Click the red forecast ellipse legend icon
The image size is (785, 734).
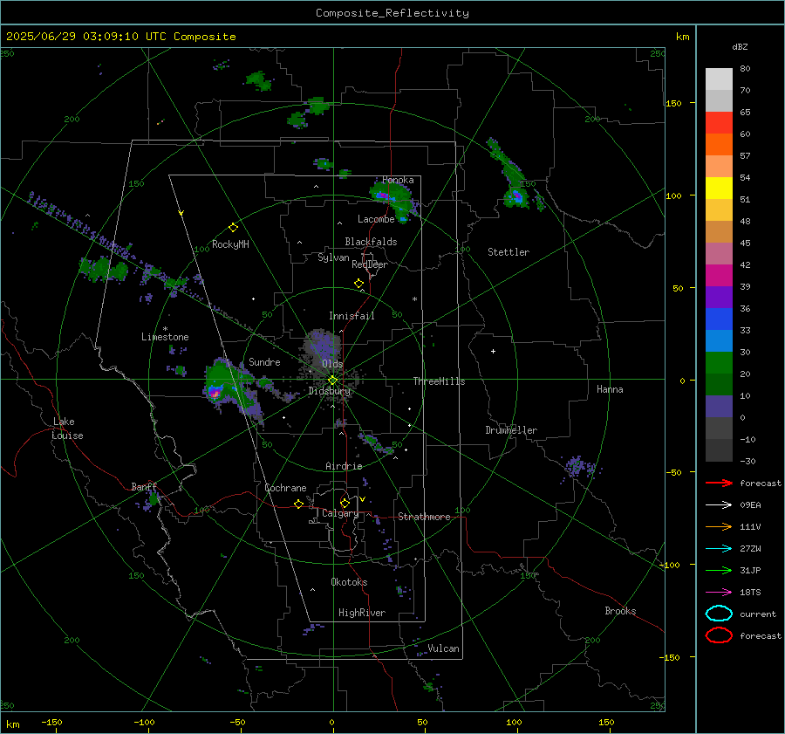[x=719, y=635]
